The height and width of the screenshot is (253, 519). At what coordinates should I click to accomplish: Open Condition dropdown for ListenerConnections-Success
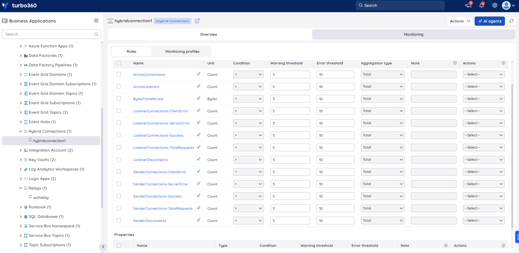point(248,135)
